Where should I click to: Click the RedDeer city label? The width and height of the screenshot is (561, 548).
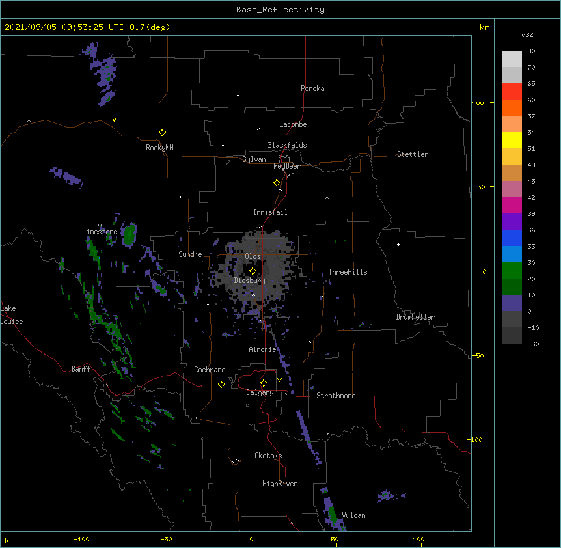coord(286,166)
